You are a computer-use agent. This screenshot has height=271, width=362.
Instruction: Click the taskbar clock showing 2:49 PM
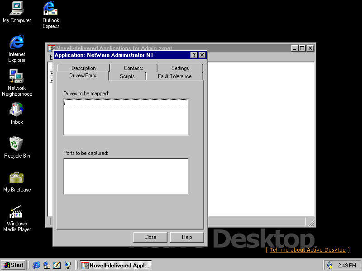(347, 266)
